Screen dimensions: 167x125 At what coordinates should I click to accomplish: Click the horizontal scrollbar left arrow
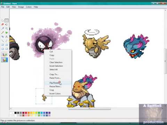[x=11, y=109]
